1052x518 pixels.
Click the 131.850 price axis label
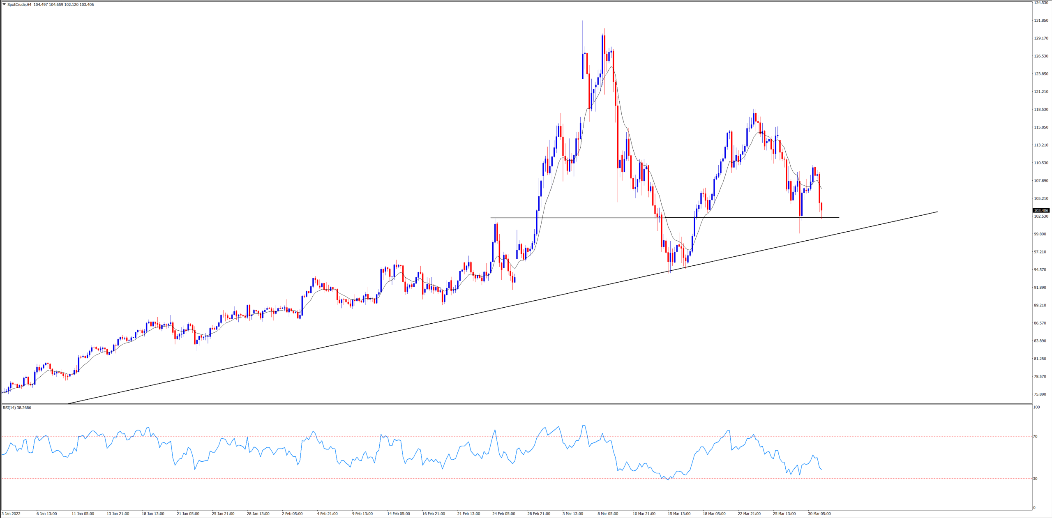pos(1040,21)
